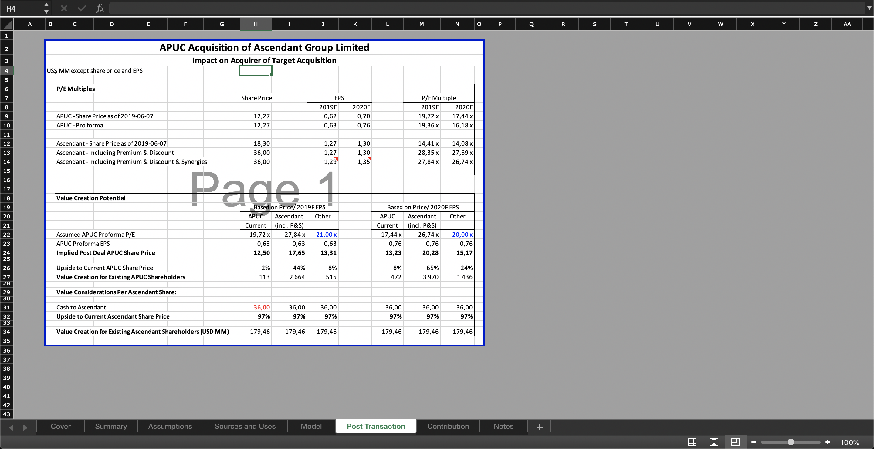Viewport: 874px width, 449px height.
Task: Click the zoom slider handle
Action: [x=791, y=442]
